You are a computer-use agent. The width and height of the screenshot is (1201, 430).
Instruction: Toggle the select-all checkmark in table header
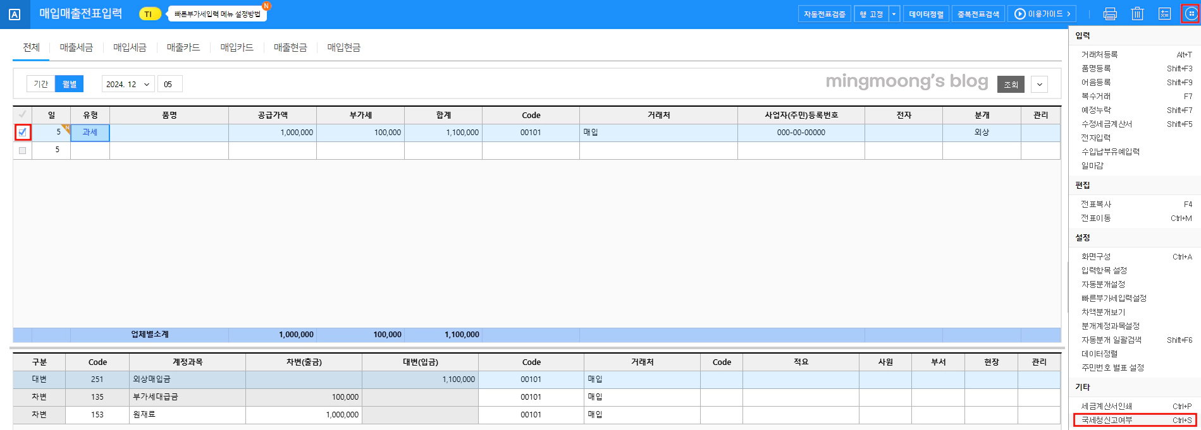click(x=23, y=114)
